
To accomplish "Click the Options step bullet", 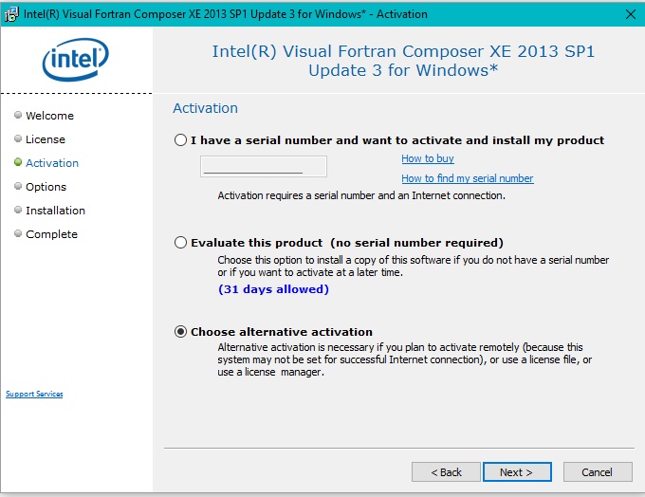I will tap(18, 186).
